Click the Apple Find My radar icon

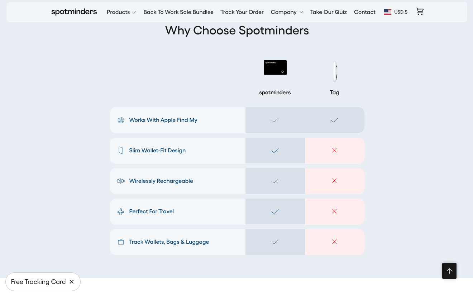(121, 120)
